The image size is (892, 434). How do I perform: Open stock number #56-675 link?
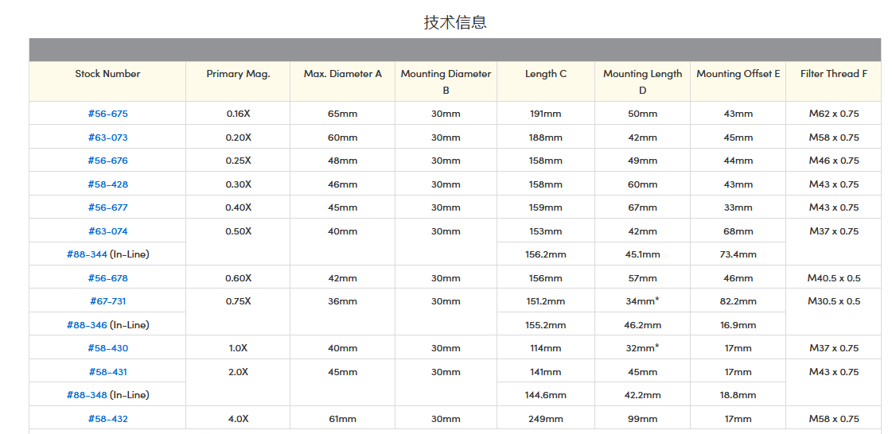coord(107,114)
